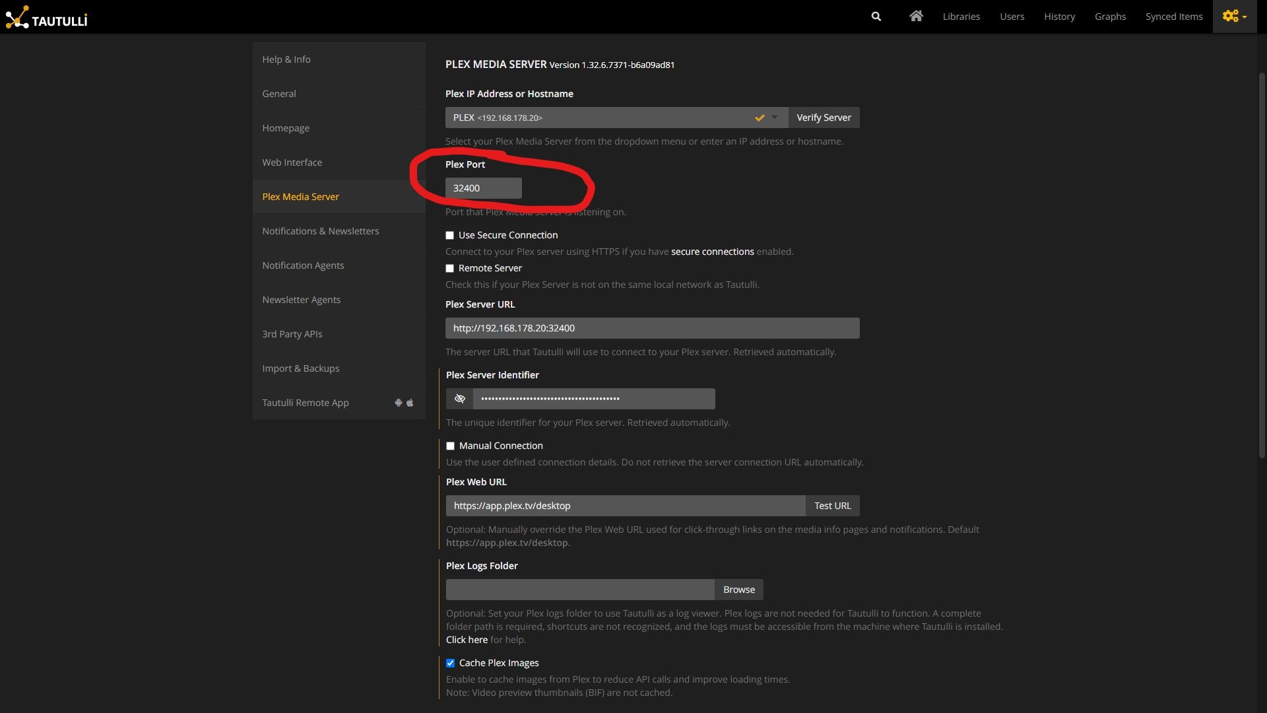The height and width of the screenshot is (713, 1267).
Task: Click the Tautulli logo icon top left
Action: tap(16, 16)
